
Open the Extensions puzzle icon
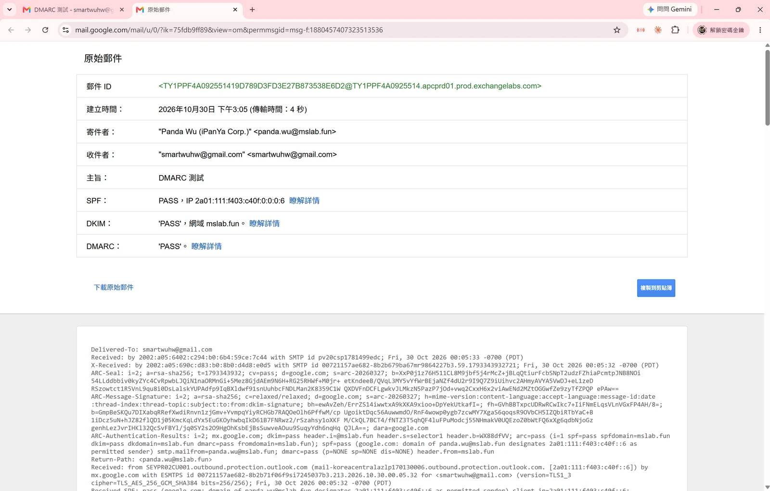(x=675, y=30)
